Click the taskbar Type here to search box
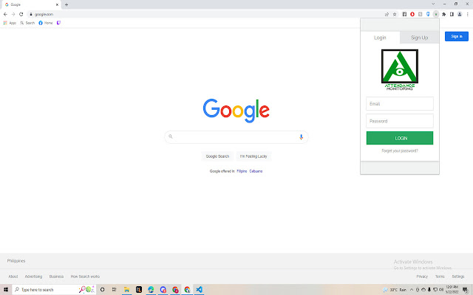473x295 pixels. point(54,290)
